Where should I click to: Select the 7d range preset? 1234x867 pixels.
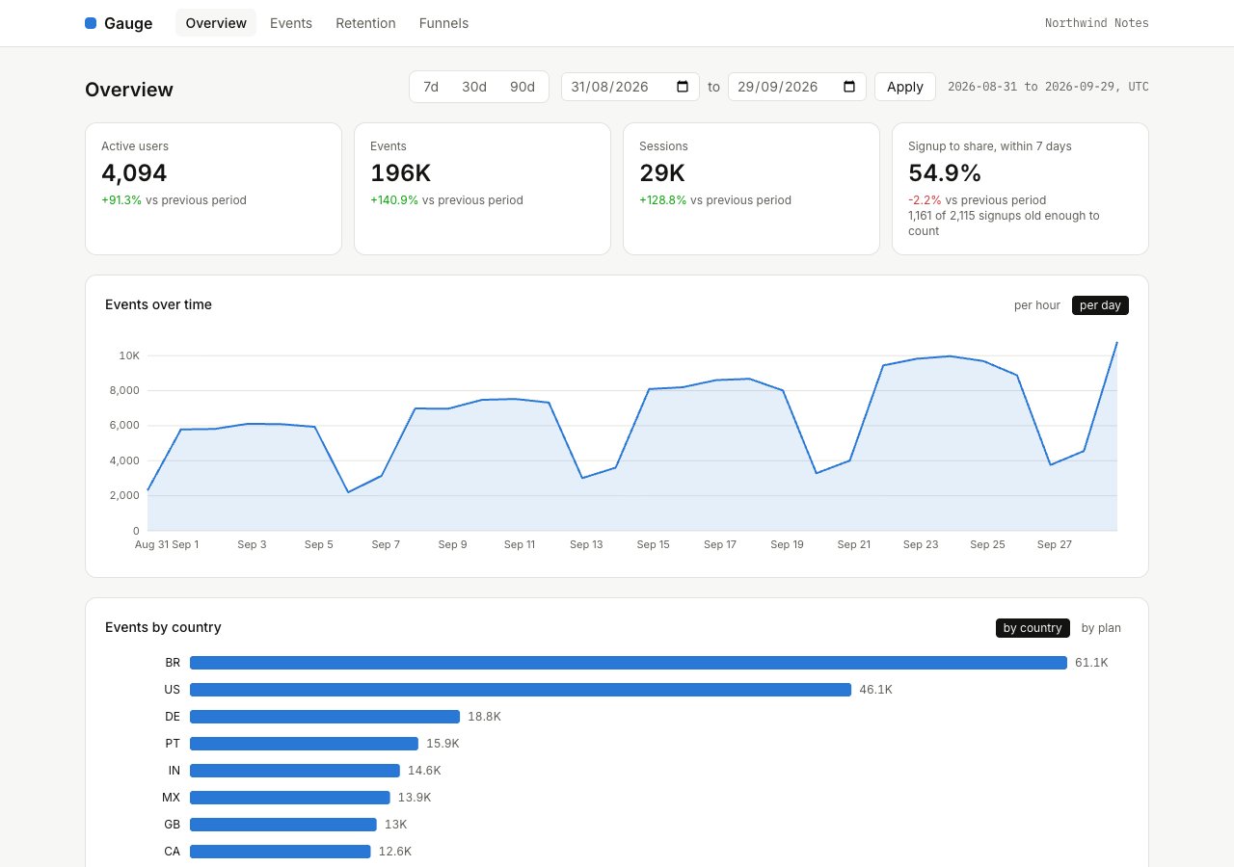click(431, 87)
